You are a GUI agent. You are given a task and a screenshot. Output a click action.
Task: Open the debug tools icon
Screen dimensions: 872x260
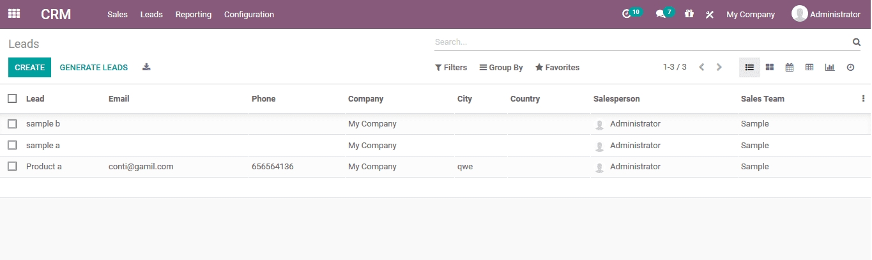point(709,15)
